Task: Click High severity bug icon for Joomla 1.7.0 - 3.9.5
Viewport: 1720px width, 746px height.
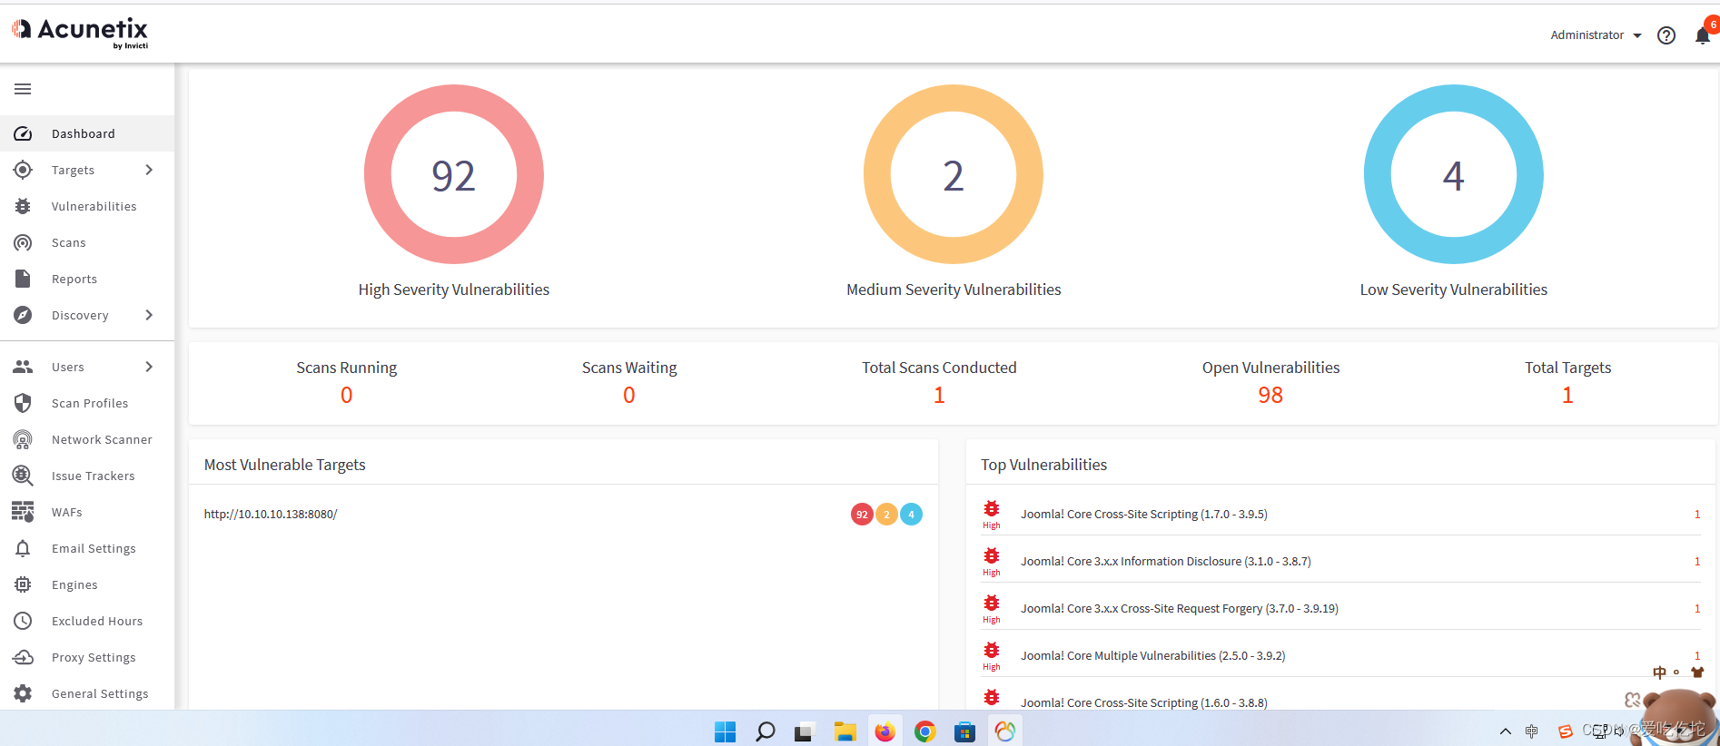Action: [992, 509]
